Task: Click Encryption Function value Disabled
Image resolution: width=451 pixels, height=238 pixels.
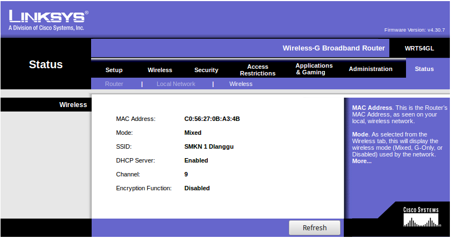Action: click(x=197, y=188)
